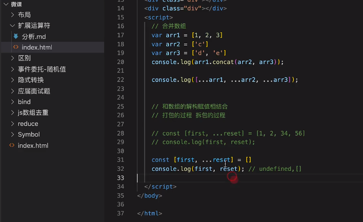Image resolution: width=363 pixels, height=222 pixels.
Task: Select the bind folder label
Action: 24,102
